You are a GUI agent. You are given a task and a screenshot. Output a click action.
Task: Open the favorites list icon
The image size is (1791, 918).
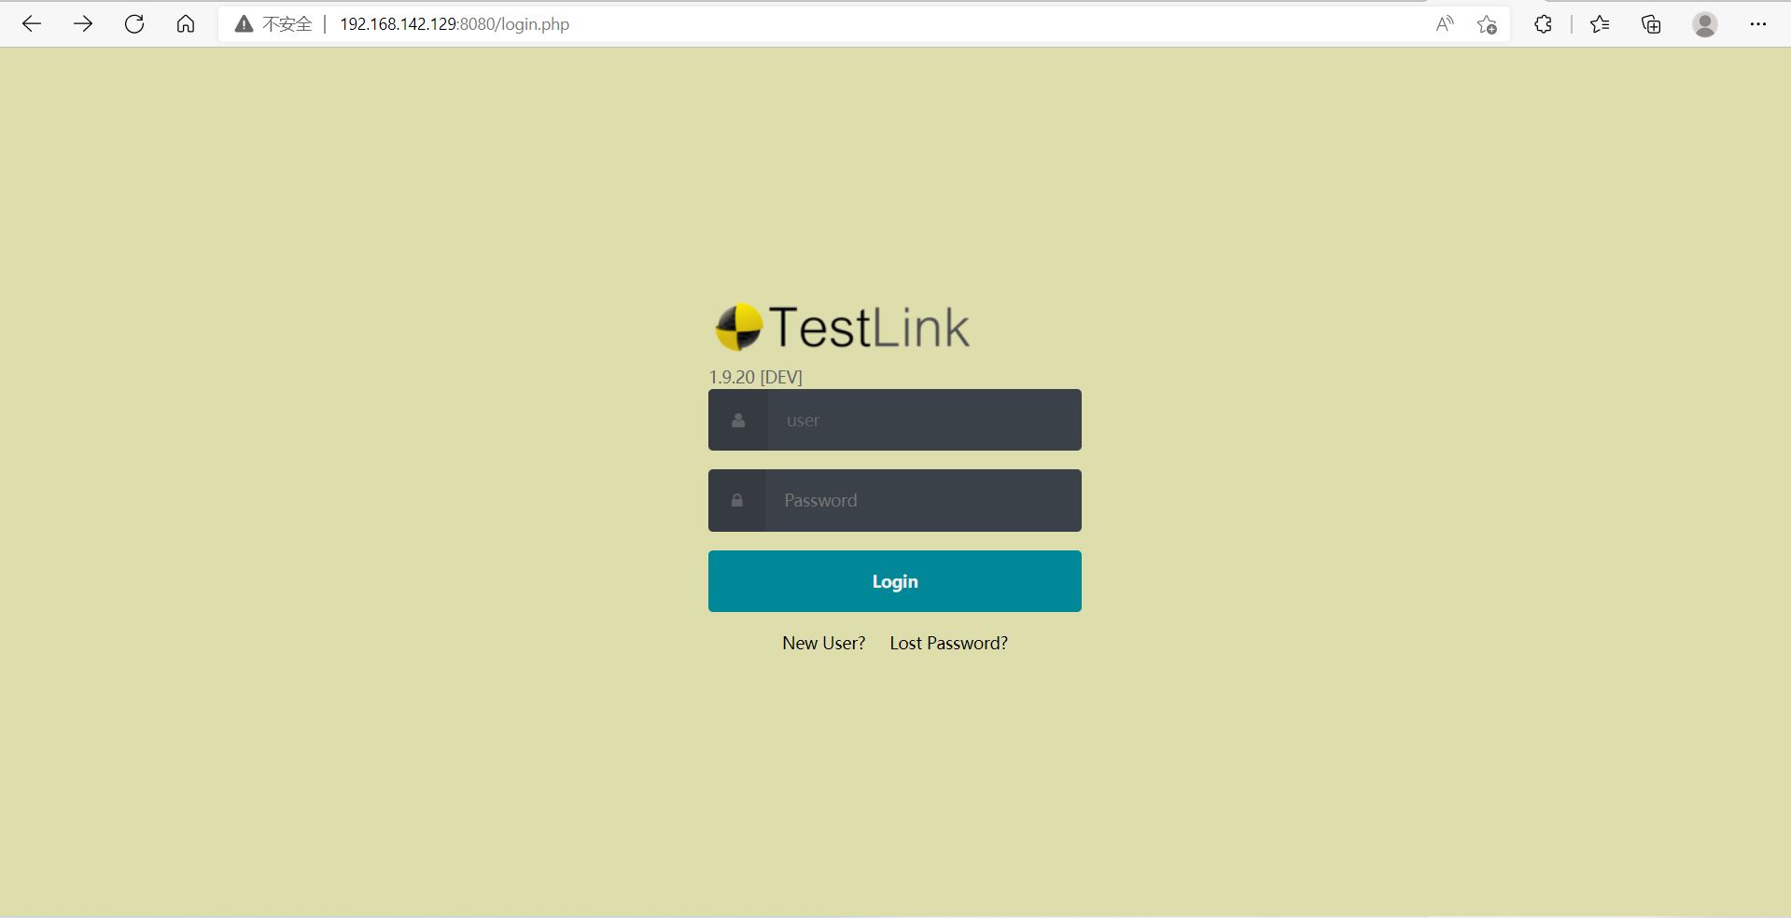[x=1600, y=24]
